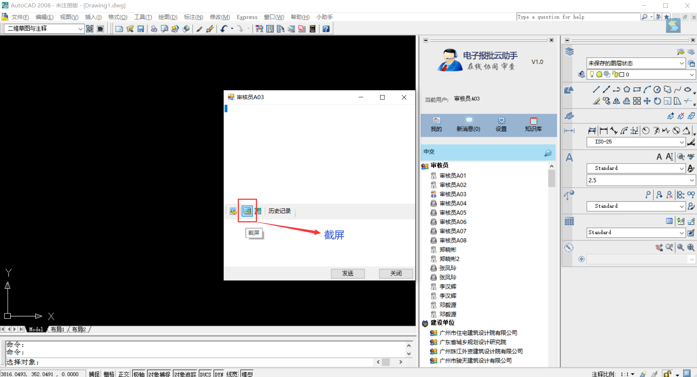697x377 pixels.
Task: Click the 历史记录 history button
Action: 280,211
